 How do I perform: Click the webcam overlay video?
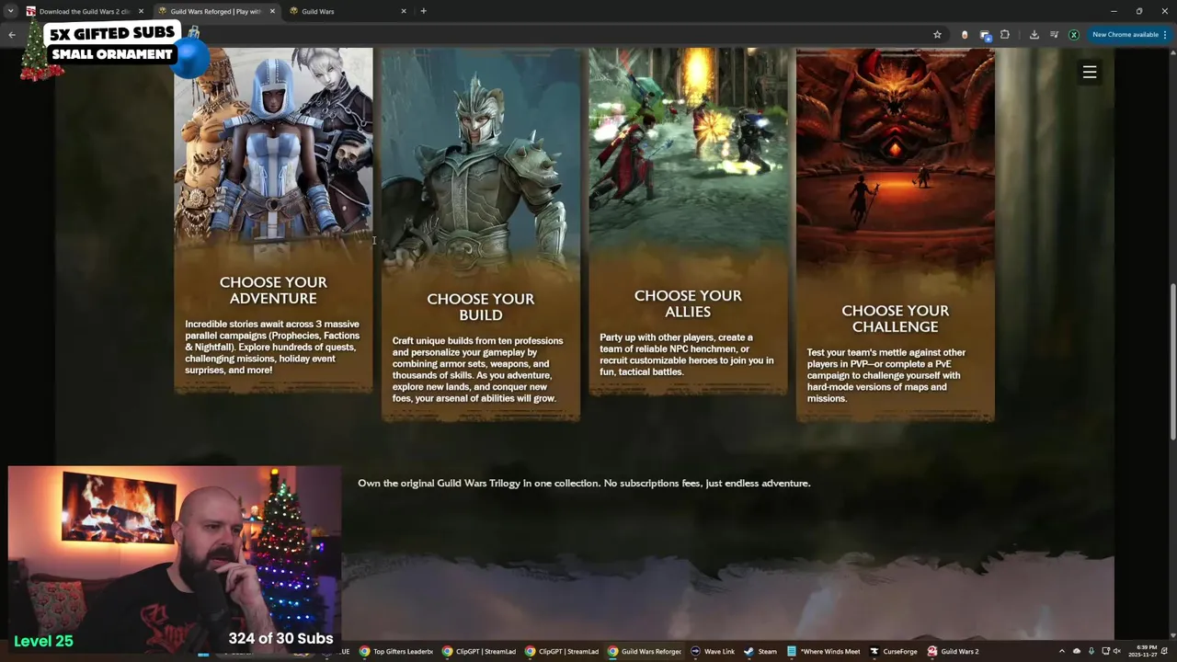pyautogui.click(x=175, y=557)
